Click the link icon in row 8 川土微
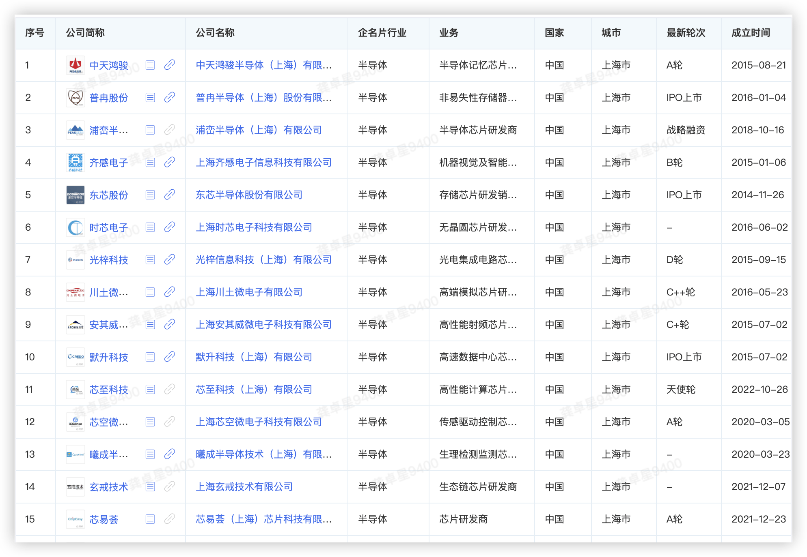This screenshot has height=557, width=807. coord(170,292)
